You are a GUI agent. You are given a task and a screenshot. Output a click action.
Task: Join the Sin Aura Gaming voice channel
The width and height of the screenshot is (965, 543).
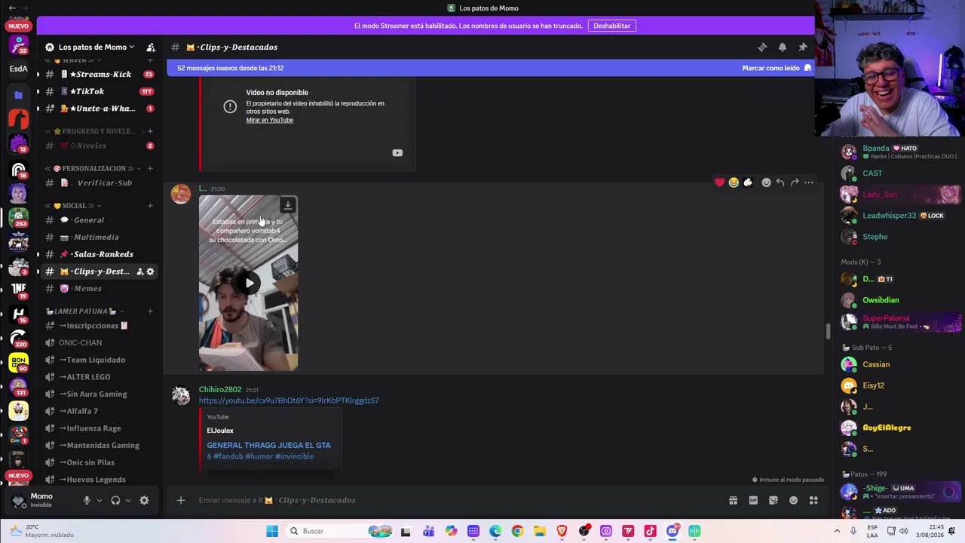coord(99,394)
